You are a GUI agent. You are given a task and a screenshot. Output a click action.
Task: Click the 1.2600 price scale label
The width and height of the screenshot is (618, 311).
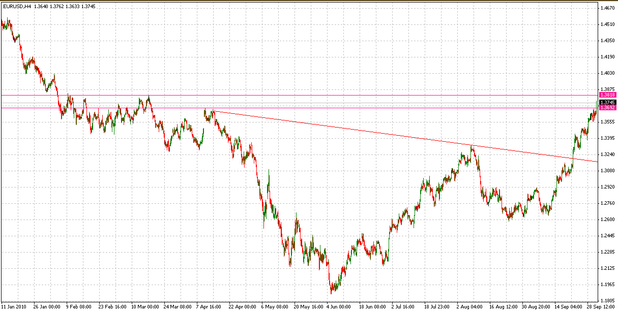(607, 220)
